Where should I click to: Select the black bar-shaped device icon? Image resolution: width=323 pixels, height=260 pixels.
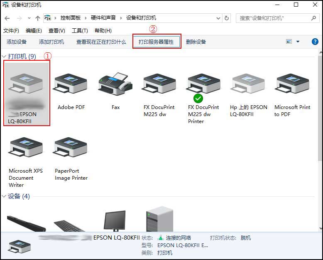point(26,223)
